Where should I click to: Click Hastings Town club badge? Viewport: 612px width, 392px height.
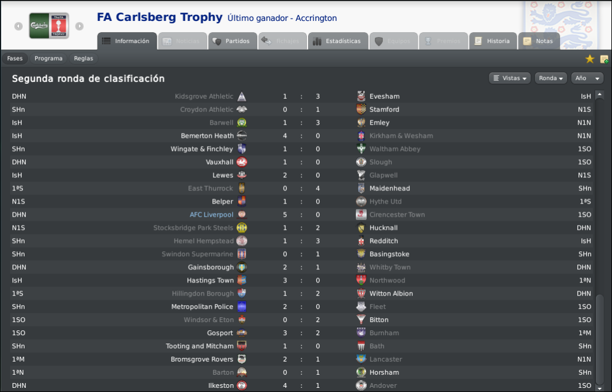[242, 280]
